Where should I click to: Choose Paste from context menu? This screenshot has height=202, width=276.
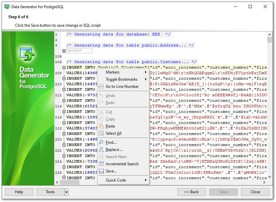123,126
